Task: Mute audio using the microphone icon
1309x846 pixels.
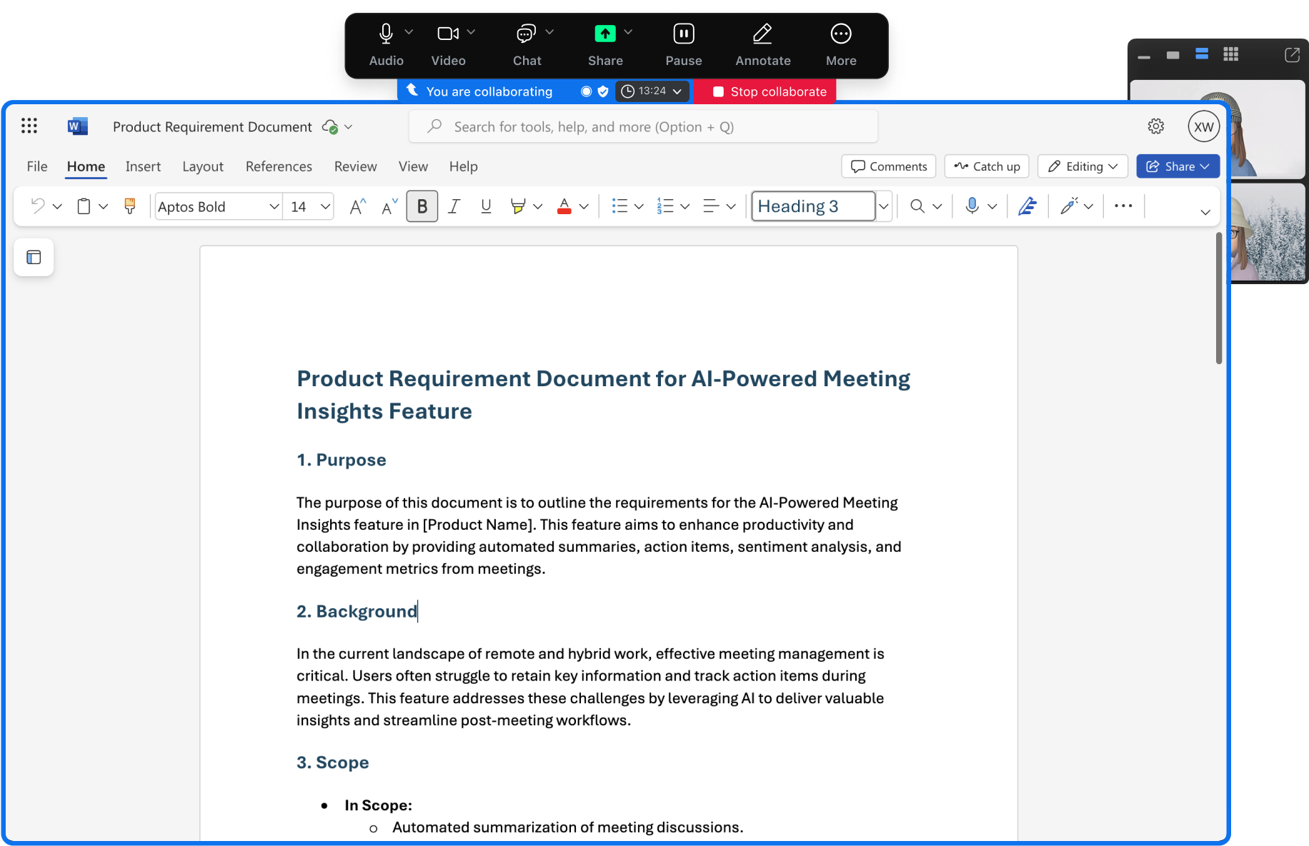Action: click(x=386, y=34)
